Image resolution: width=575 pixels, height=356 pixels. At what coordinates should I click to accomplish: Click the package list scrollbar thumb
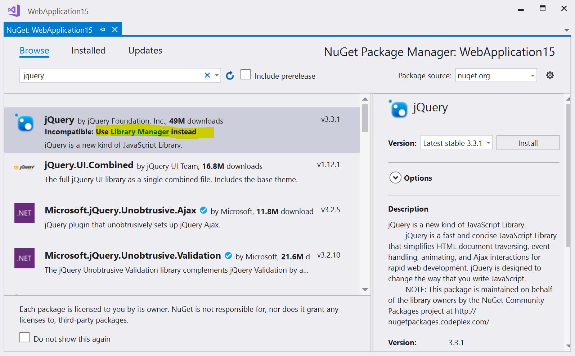[365, 118]
